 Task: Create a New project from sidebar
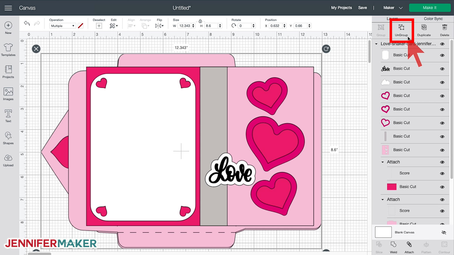8,28
